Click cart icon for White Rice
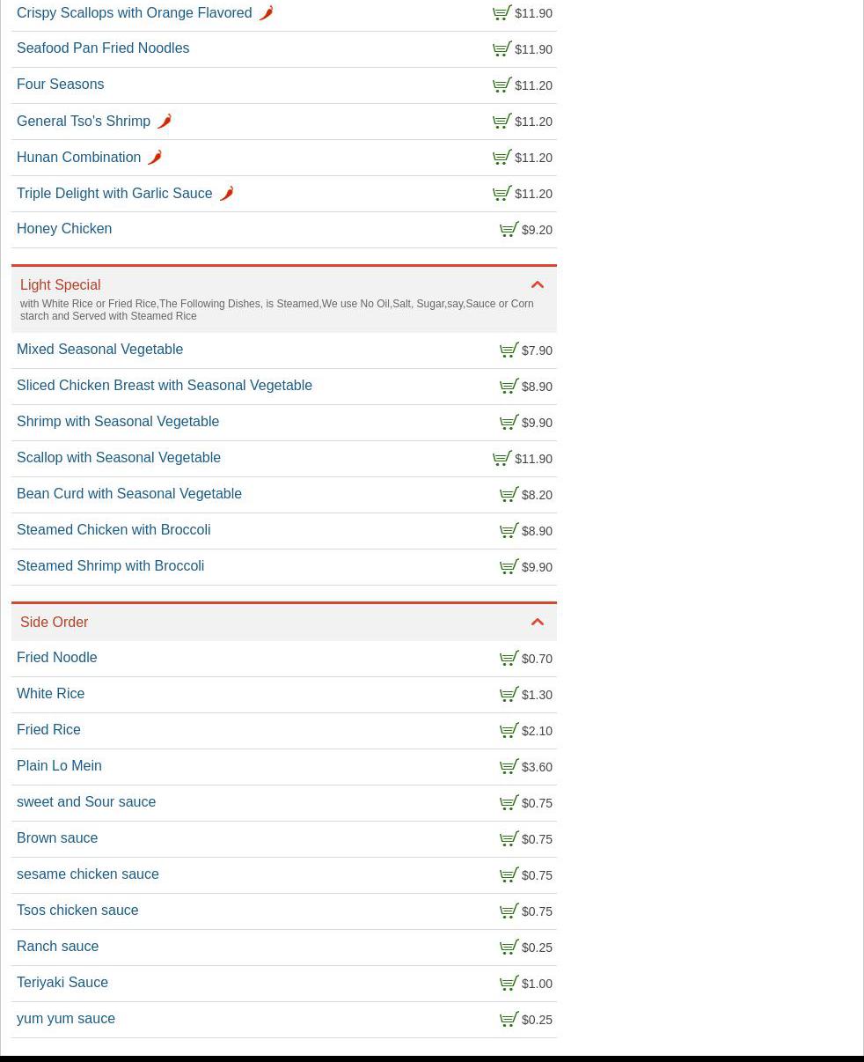The width and height of the screenshot is (864, 1062). (509, 695)
